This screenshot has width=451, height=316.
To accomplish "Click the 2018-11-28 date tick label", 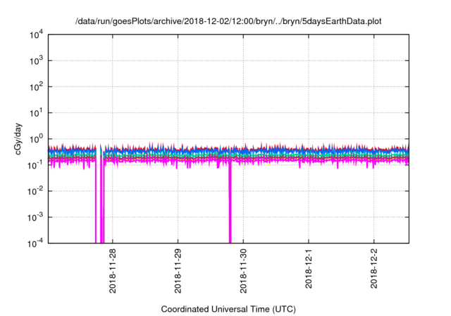I will coord(113,271).
